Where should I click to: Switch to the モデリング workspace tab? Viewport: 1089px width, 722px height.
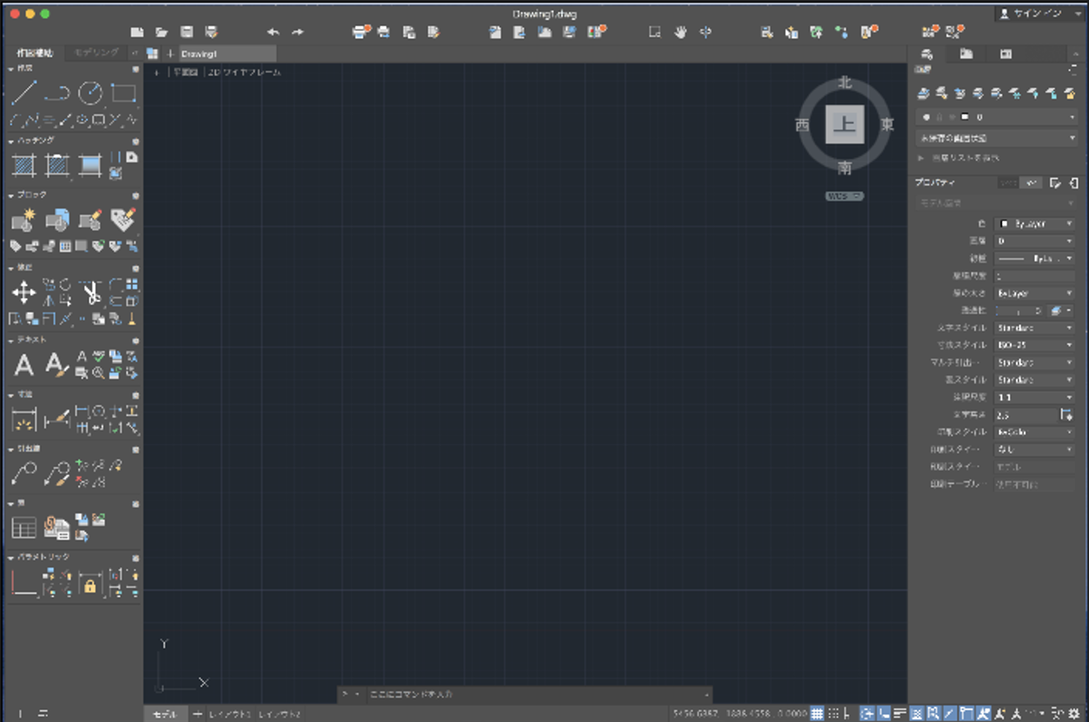click(x=96, y=53)
